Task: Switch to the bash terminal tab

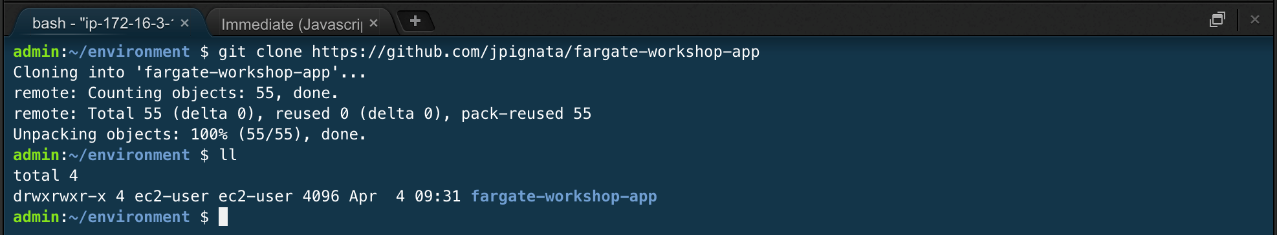Action: click(x=102, y=23)
